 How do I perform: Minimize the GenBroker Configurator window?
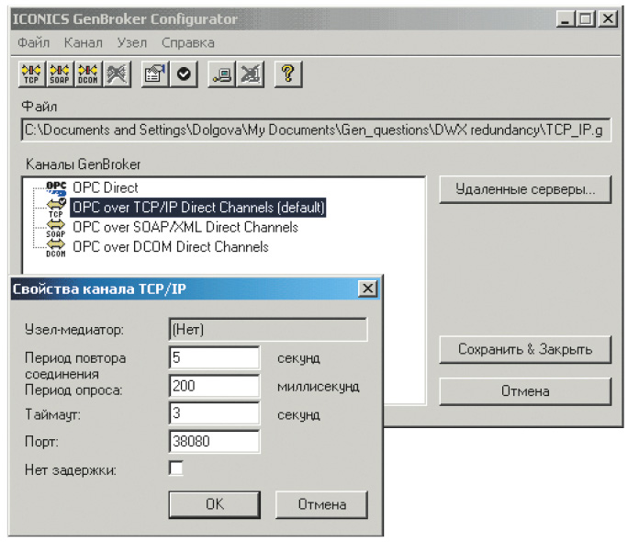[566, 18]
